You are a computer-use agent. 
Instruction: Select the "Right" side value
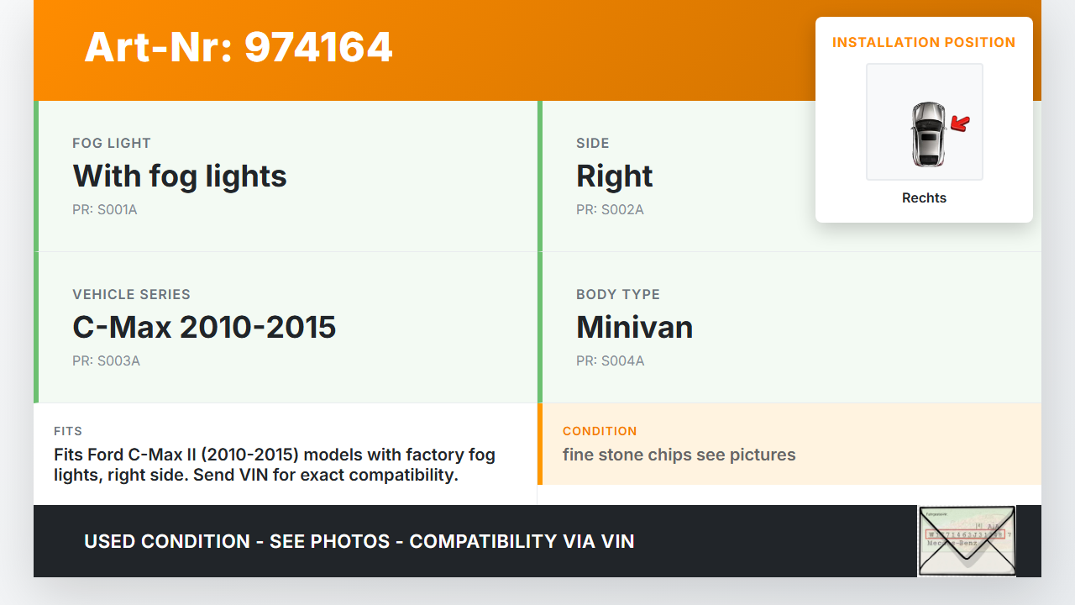614,176
